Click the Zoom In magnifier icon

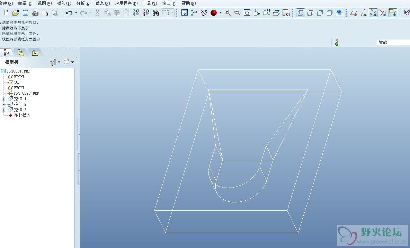coord(228,12)
